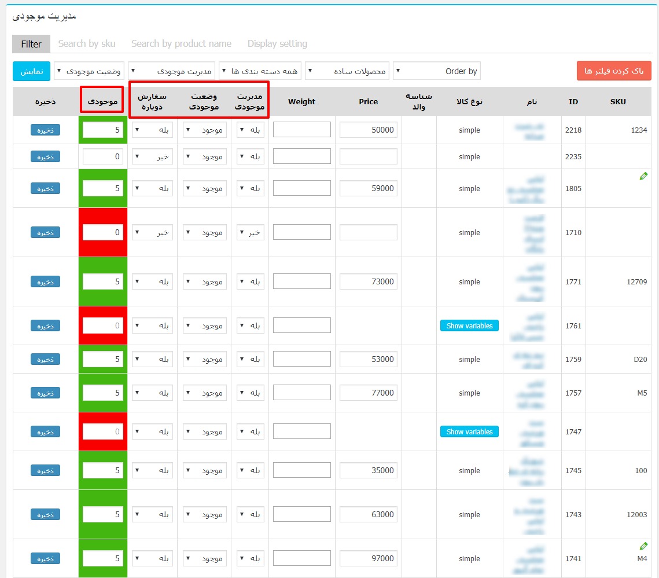Open the مدیریت موجودی filter dropdown in filter bar
Image resolution: width=659 pixels, height=578 pixels.
pyautogui.click(x=171, y=71)
